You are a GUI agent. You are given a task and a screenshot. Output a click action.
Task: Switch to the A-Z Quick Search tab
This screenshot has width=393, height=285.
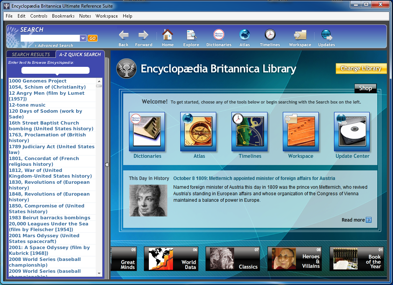(x=80, y=54)
